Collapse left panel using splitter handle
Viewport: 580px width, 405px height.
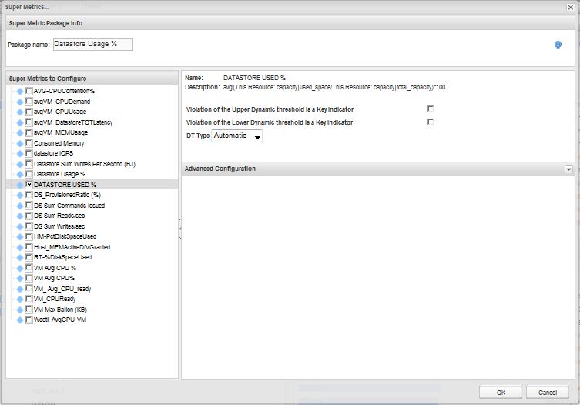coord(179,228)
